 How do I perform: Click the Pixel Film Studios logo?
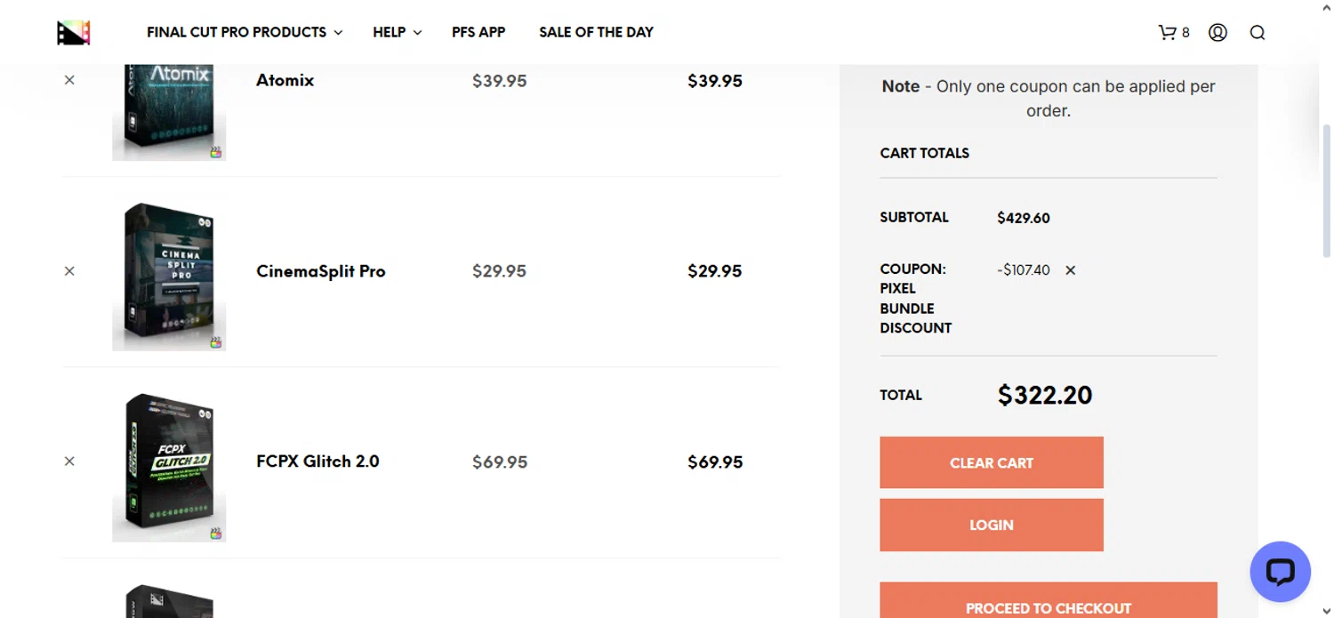(x=74, y=33)
